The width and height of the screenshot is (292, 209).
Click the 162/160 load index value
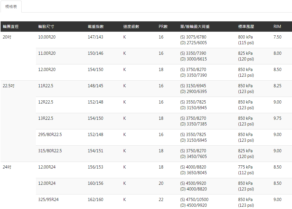click(95, 200)
